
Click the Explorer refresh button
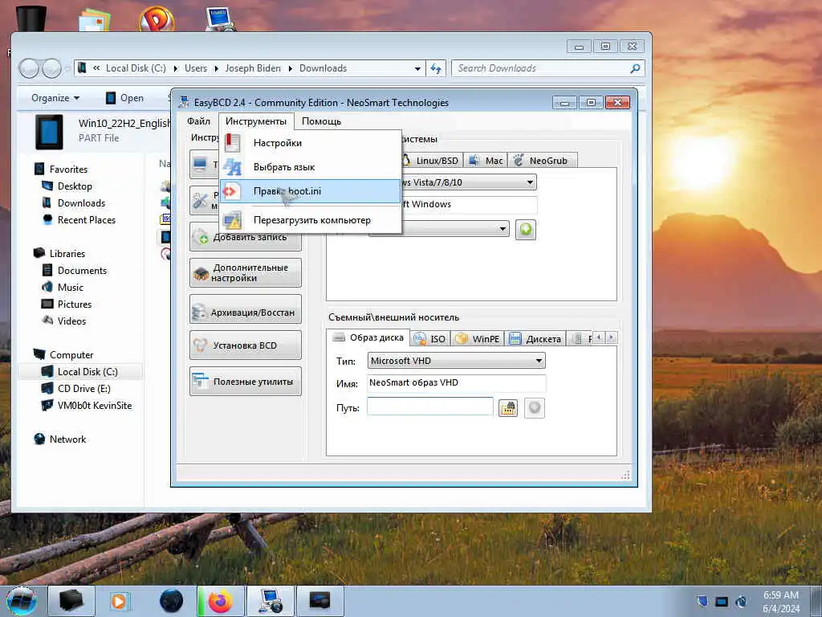[436, 68]
